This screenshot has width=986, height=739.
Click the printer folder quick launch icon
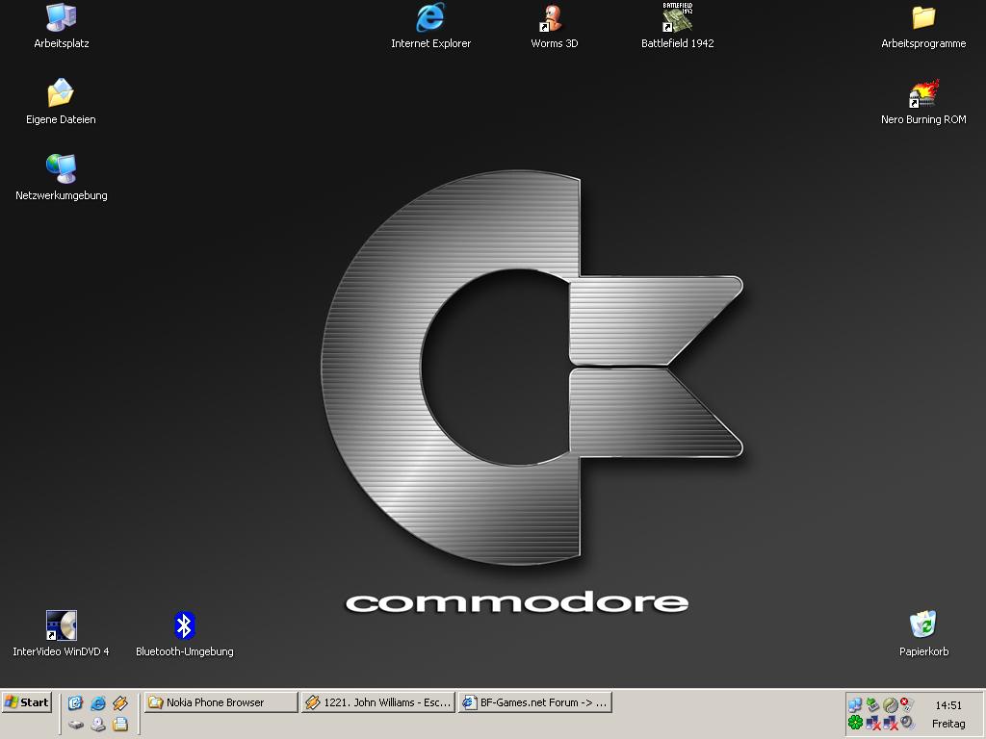tap(119, 724)
